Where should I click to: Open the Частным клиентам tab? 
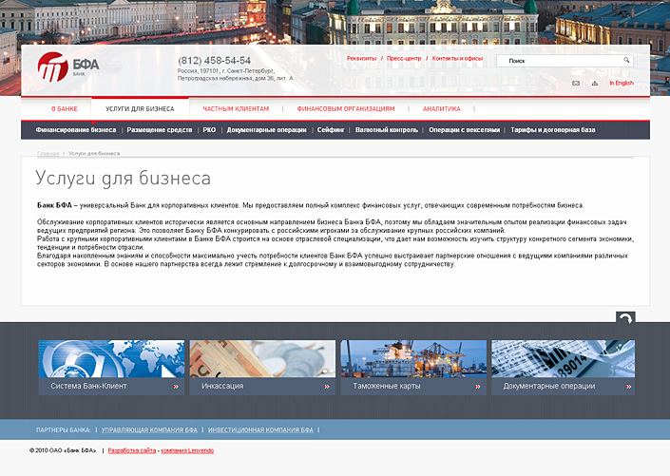click(x=236, y=109)
